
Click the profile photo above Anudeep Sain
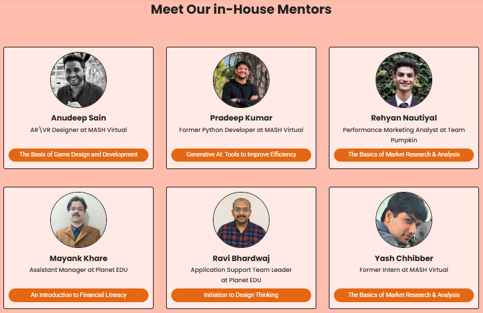79,80
